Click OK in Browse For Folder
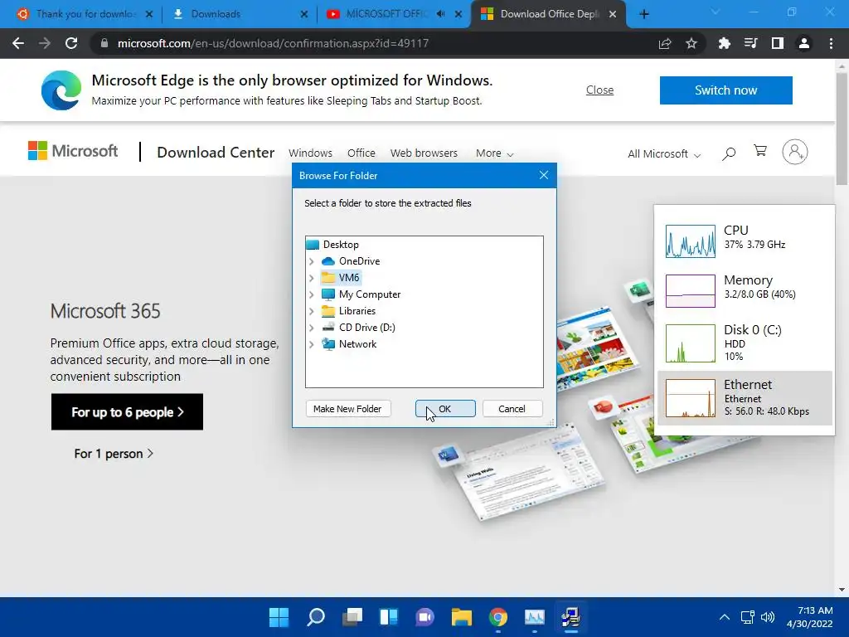Screen dimensions: 849x637 point(445,409)
